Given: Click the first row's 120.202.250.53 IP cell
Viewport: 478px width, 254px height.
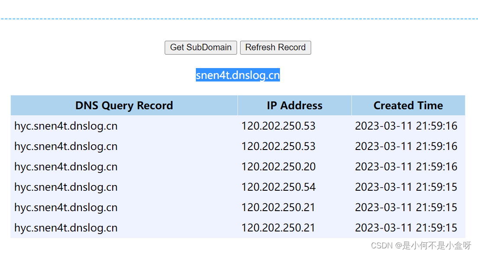Looking at the screenshot, I should tap(279, 126).
